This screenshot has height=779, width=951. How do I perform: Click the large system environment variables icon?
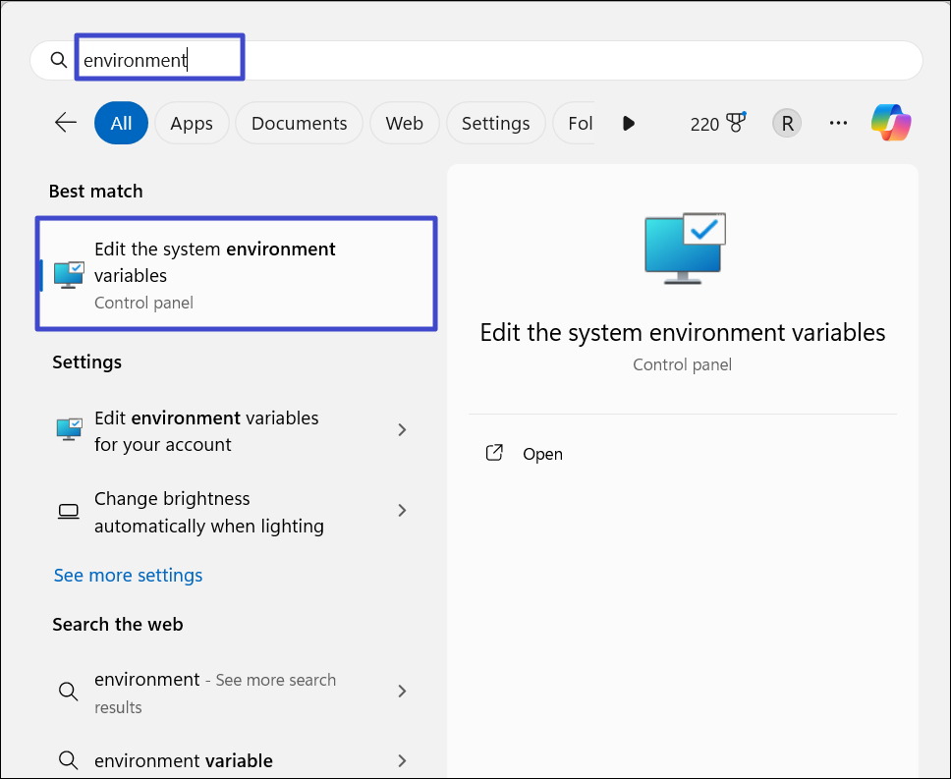684,248
